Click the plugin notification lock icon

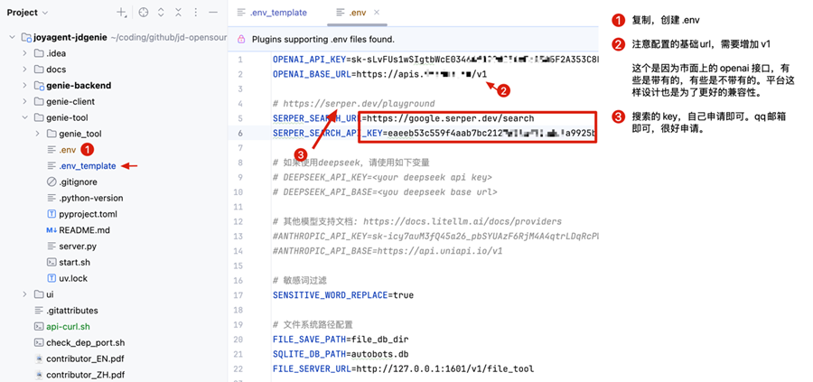pos(241,39)
